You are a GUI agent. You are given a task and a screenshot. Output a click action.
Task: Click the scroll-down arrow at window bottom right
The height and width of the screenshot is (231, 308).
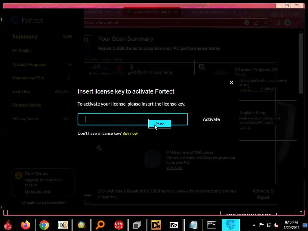pos(301,212)
